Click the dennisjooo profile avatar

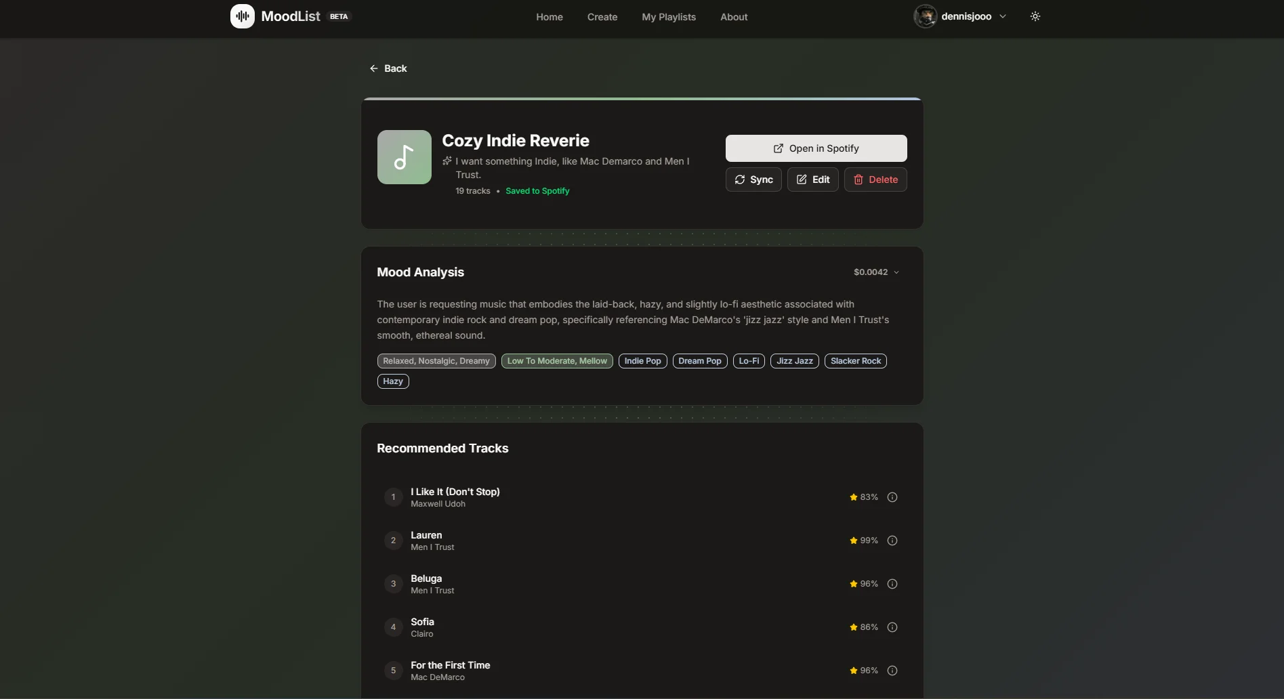tap(925, 16)
